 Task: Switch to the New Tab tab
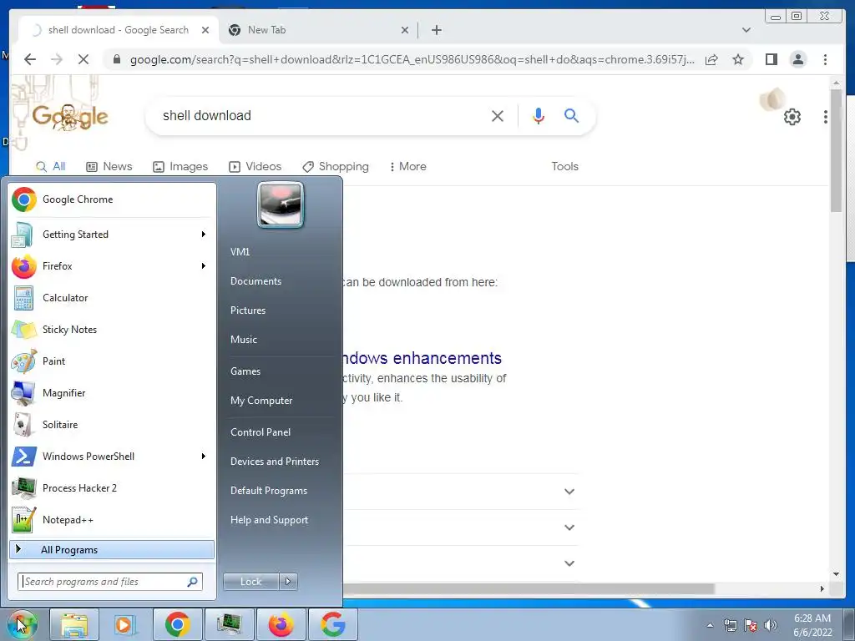tap(319, 30)
